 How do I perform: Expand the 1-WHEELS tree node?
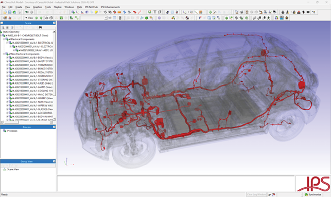coord(7,98)
